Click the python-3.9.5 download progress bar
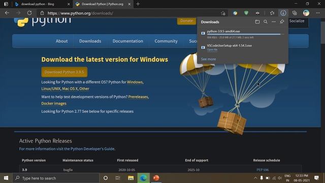This screenshot has width=325, height=183. coord(245,34)
